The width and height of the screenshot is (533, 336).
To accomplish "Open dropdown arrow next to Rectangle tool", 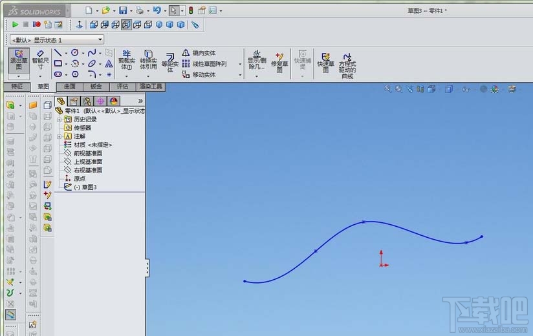I will click(x=66, y=64).
